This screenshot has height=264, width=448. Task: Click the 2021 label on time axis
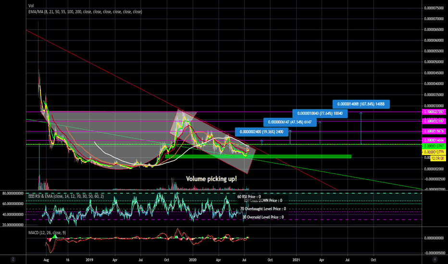[x=296, y=260]
